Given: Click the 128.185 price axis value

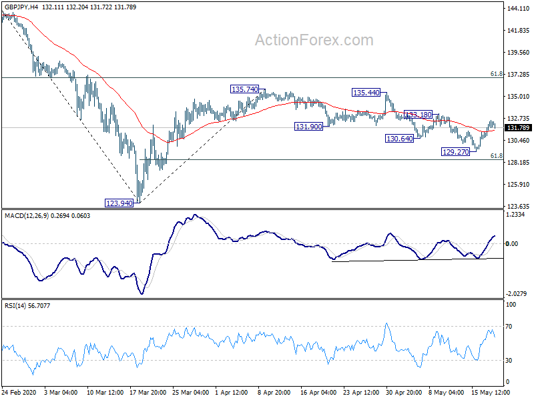Looking at the screenshot, I should (518, 162).
